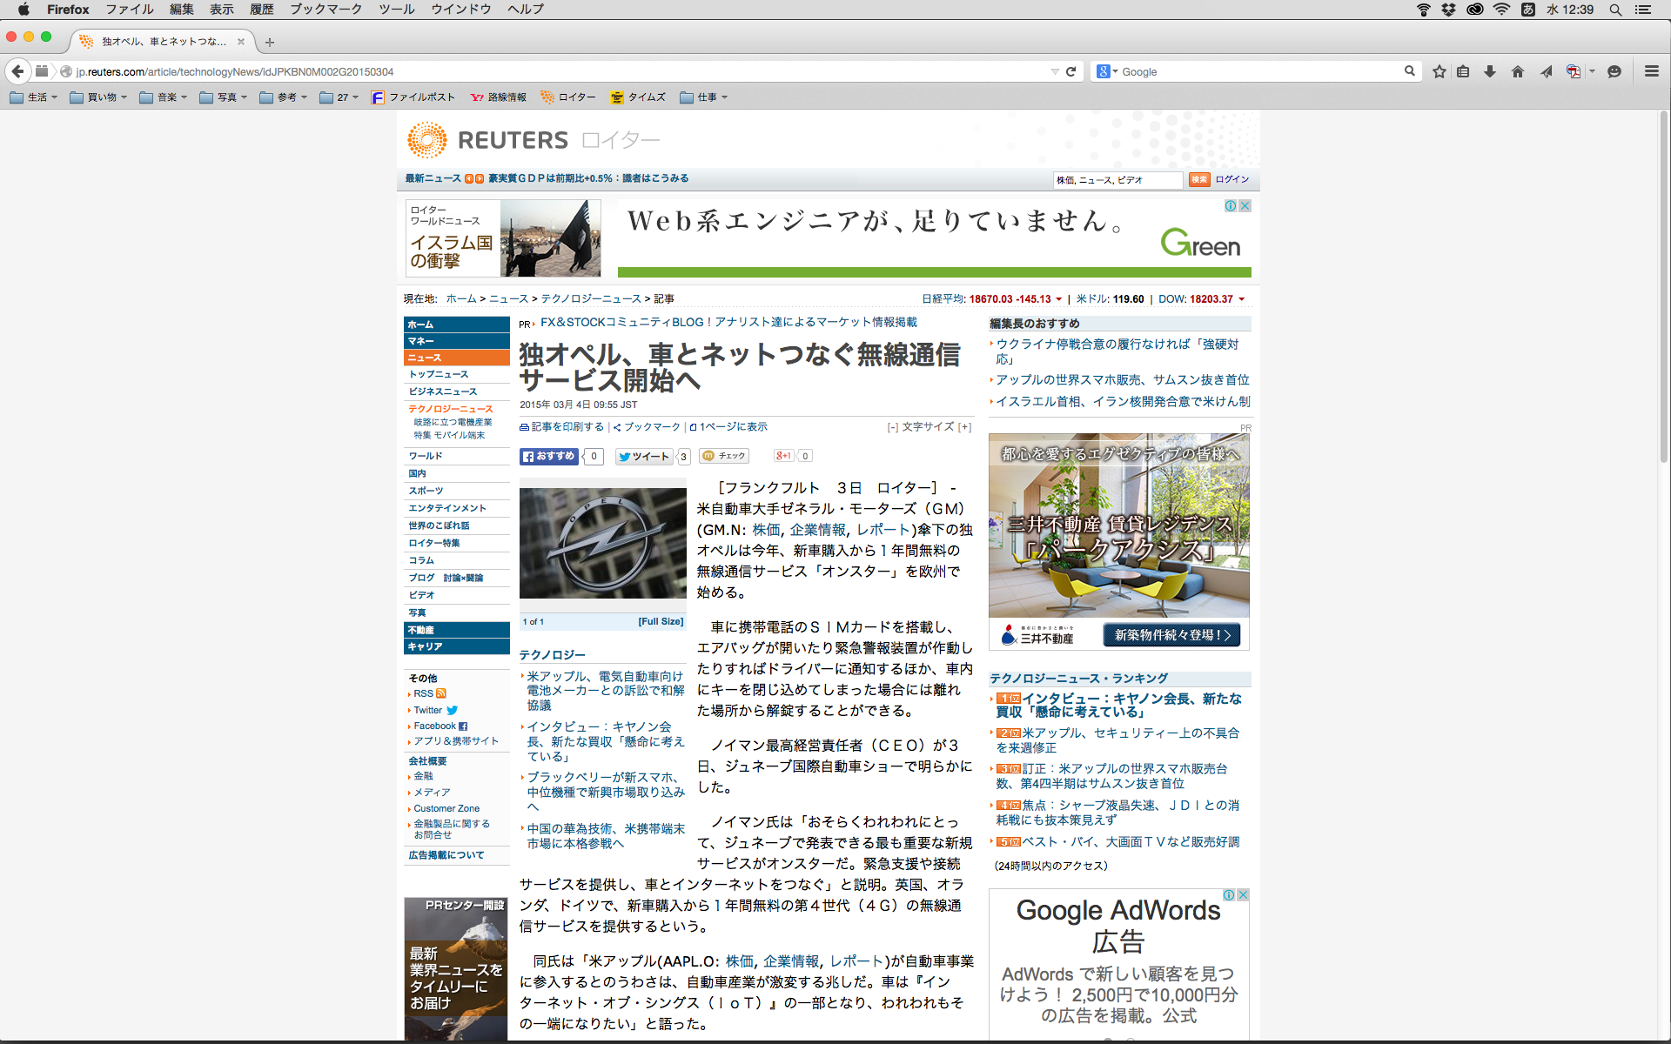Viewport: 1671px width, 1044px height.
Task: Open the Firefox hamburger menu
Action: (1651, 71)
